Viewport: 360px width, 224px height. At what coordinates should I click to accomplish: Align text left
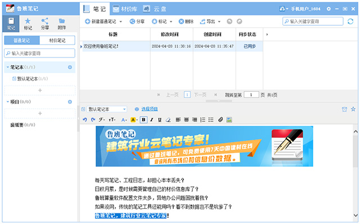(x=178, y=120)
